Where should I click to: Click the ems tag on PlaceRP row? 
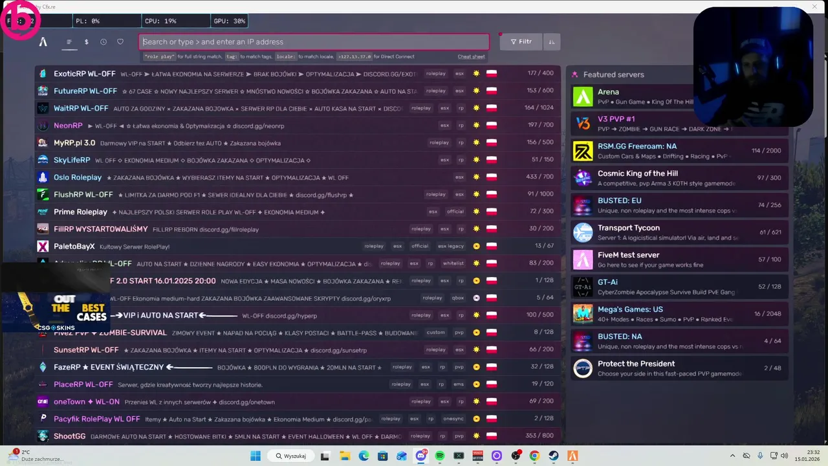coord(459,384)
